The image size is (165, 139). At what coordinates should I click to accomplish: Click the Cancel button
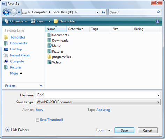148,130
